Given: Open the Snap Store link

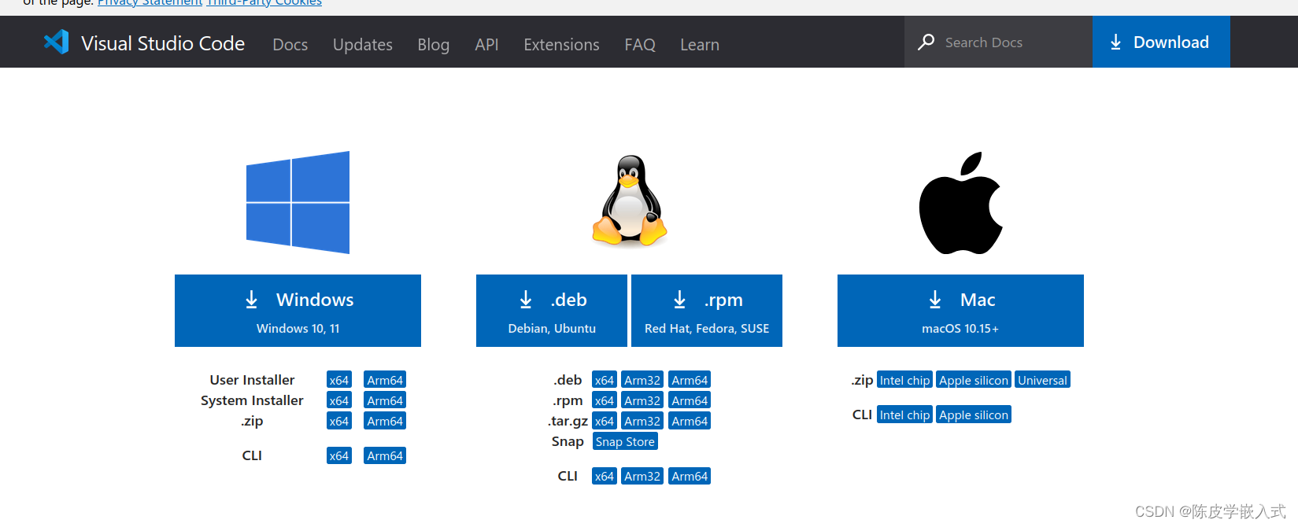Looking at the screenshot, I should tap(625, 441).
